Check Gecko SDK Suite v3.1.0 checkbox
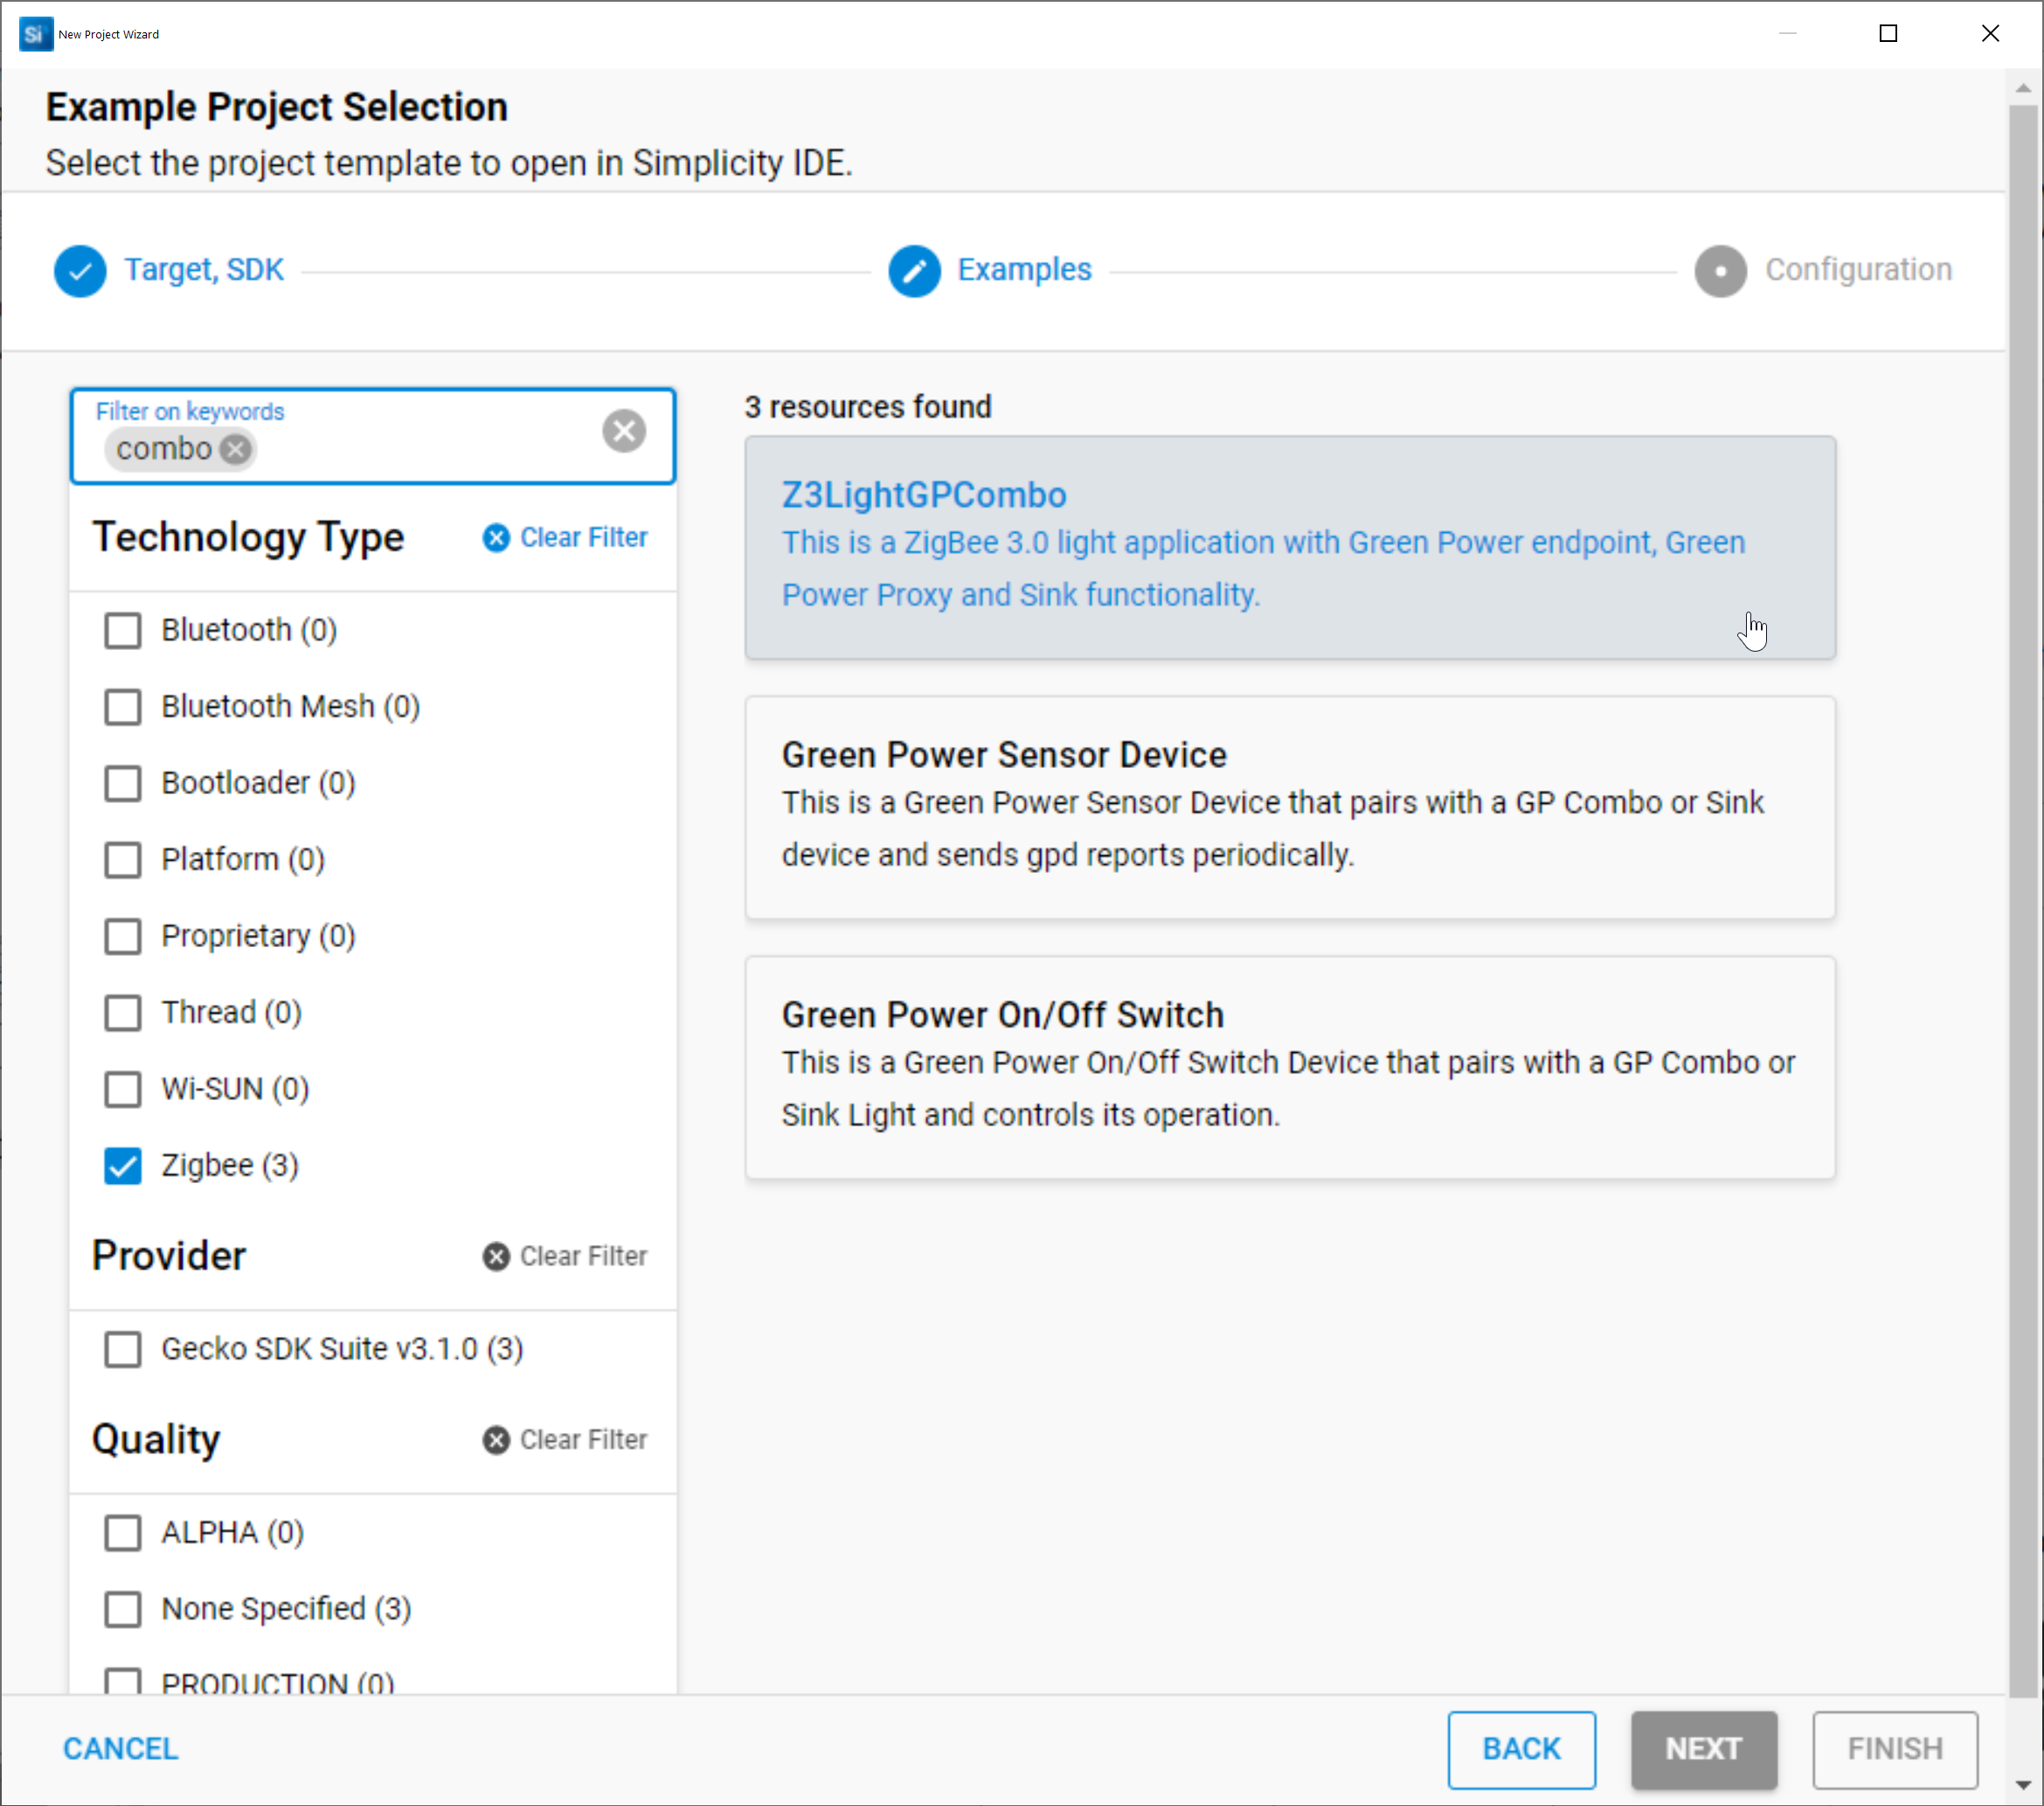This screenshot has width=2044, height=1806. [123, 1349]
